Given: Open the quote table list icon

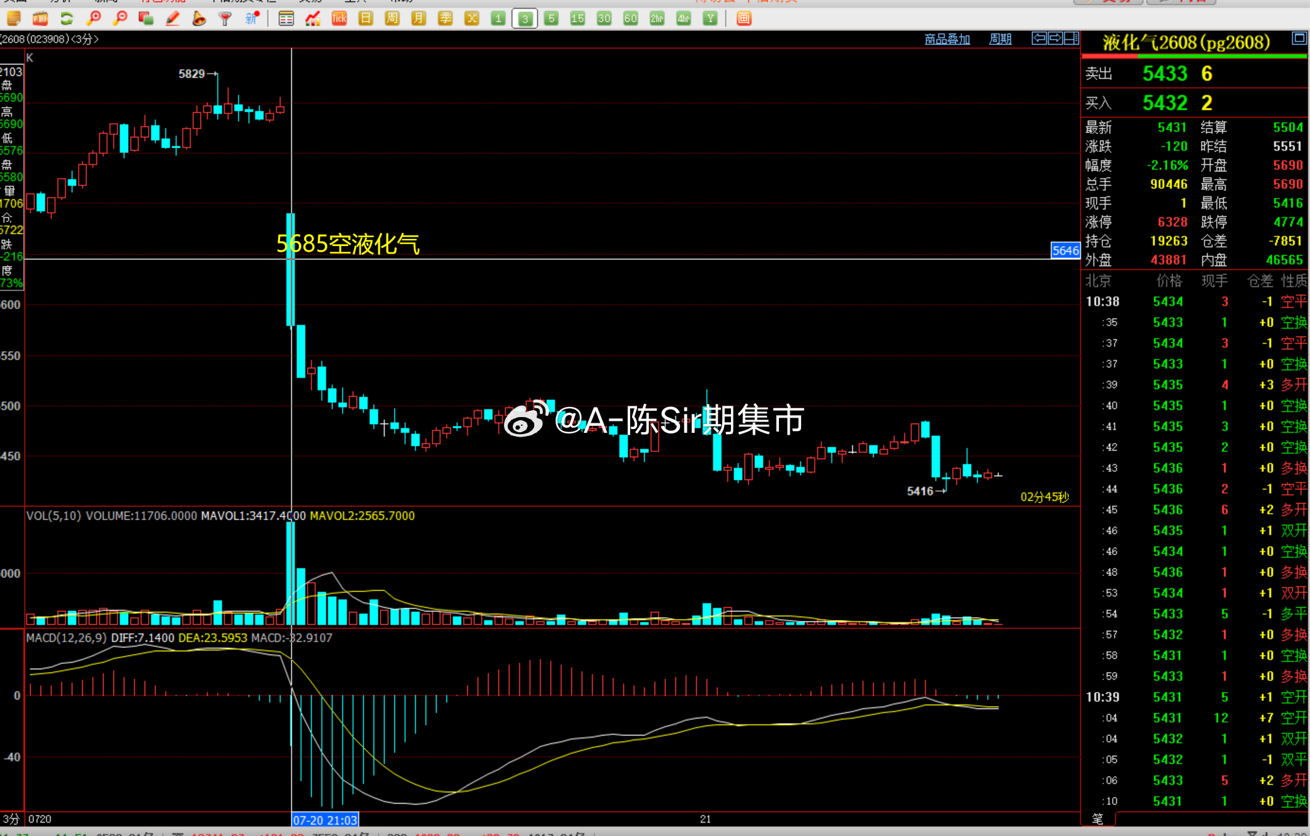Looking at the screenshot, I should pos(286,18).
